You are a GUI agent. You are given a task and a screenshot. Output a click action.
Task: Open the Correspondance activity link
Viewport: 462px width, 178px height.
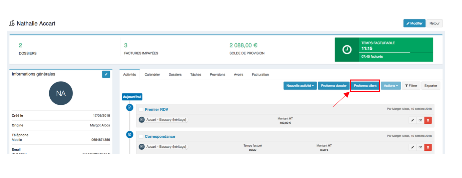coord(160,136)
